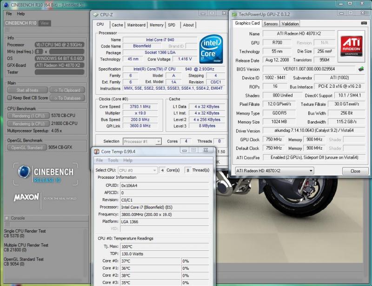372x286 pixels.
Task: Click the dotted grip handle below Console
Action: tap(7, 224)
